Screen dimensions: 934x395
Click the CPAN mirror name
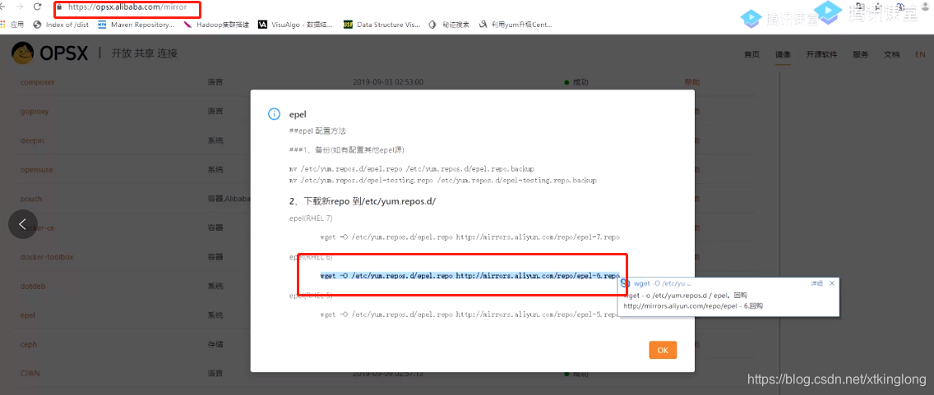coord(30,374)
